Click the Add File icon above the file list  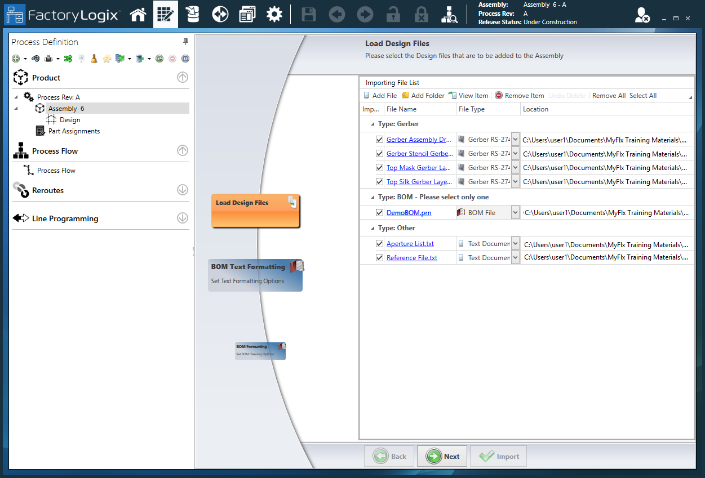coord(367,95)
